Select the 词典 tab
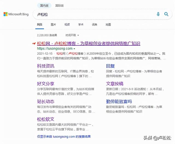175x144 pixels. [x=95, y=25]
